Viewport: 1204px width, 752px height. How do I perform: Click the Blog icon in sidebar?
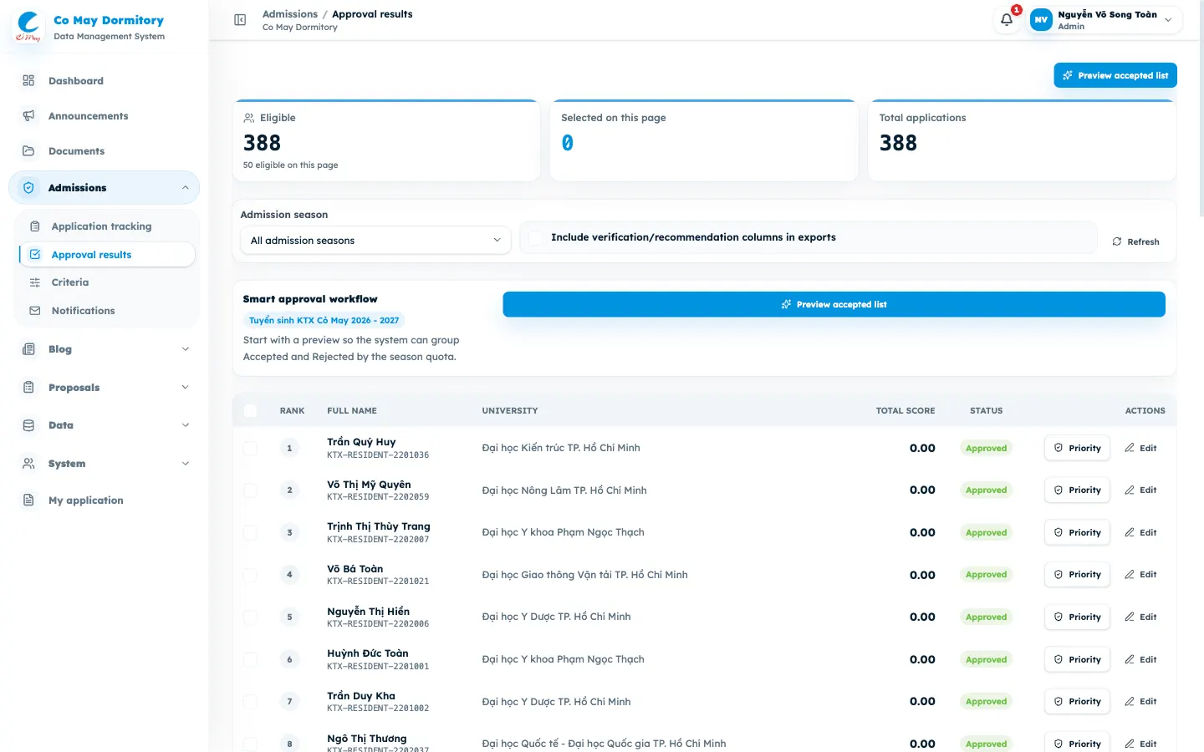click(28, 349)
